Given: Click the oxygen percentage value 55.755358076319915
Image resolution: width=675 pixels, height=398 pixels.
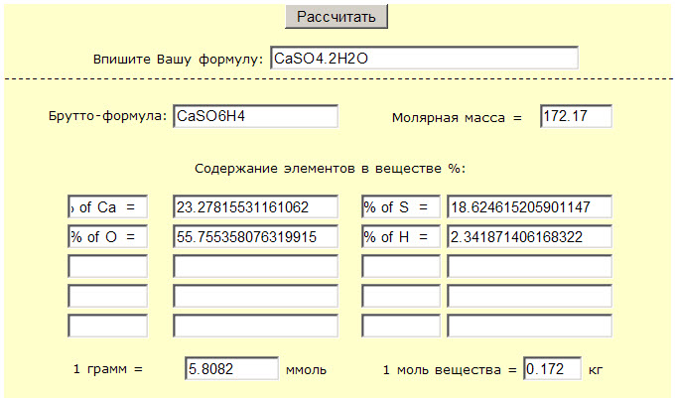Looking at the screenshot, I should pos(255,237).
